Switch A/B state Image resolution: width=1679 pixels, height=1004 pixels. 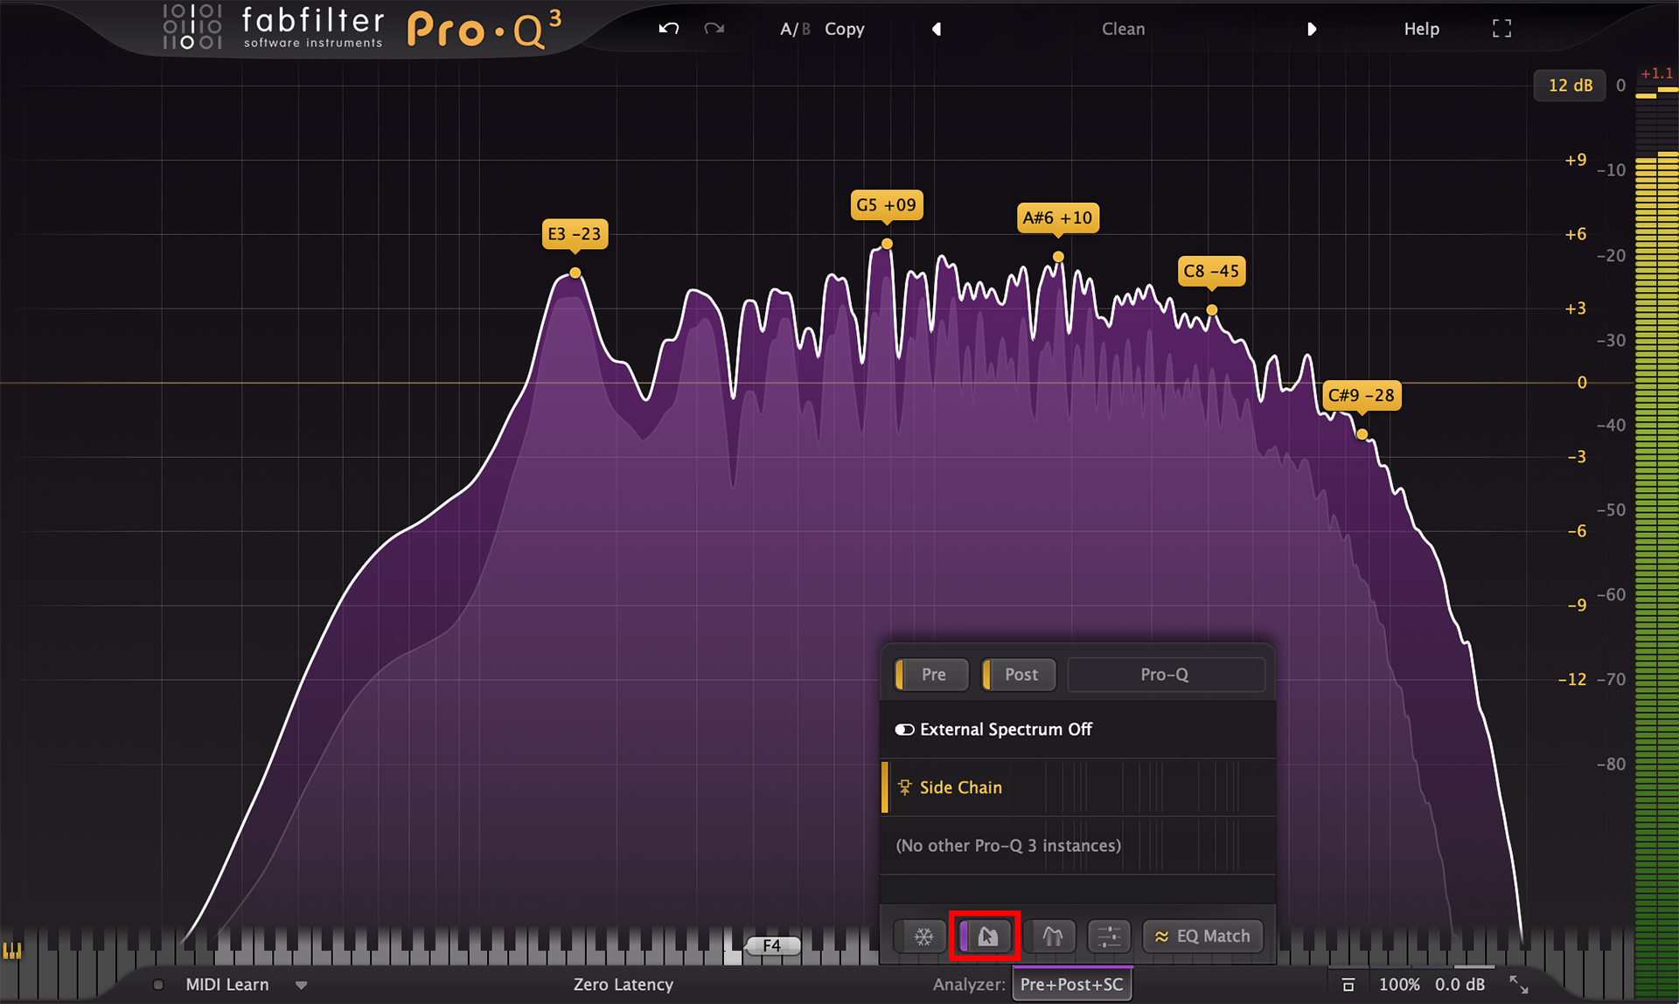(x=795, y=29)
